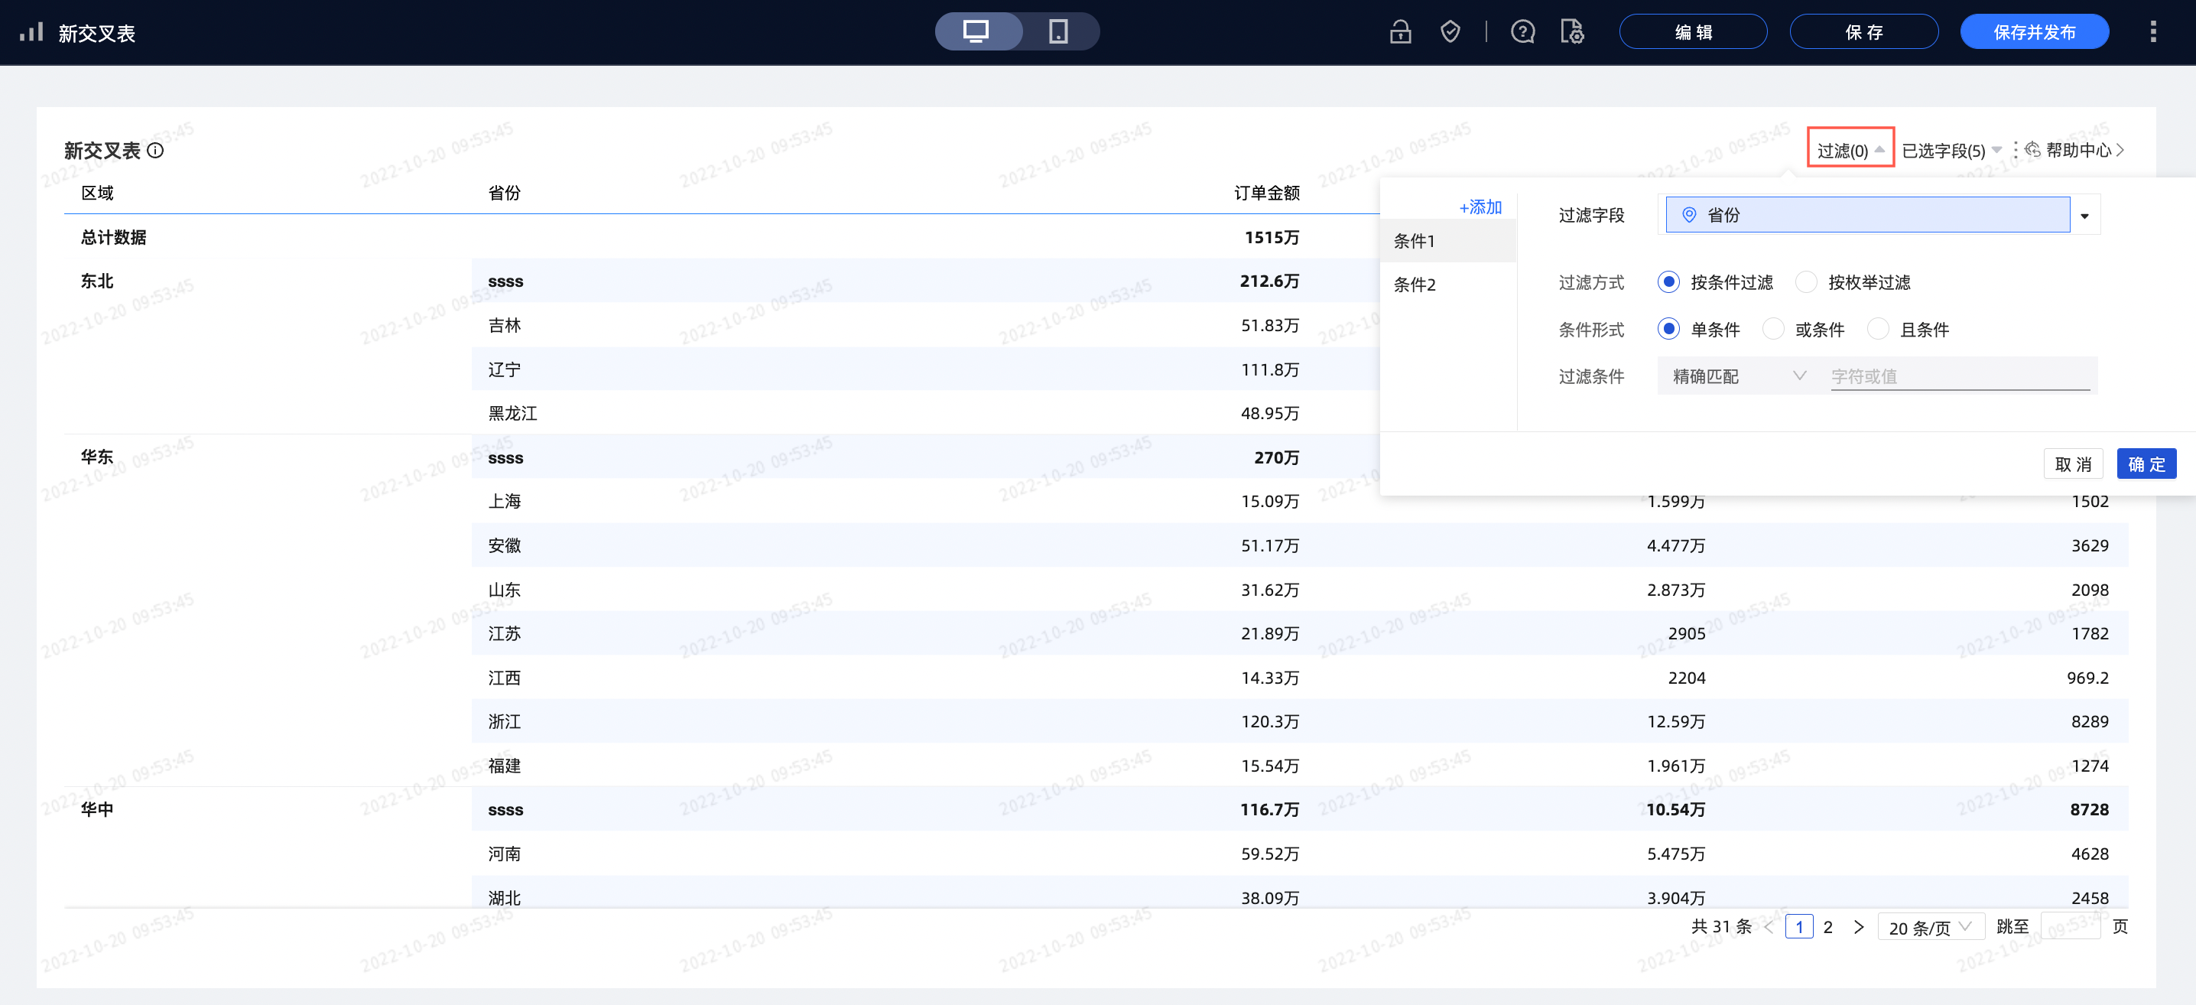This screenshot has height=1005, width=2196.
Task: Click the 总计数据 row label
Action: point(113,237)
